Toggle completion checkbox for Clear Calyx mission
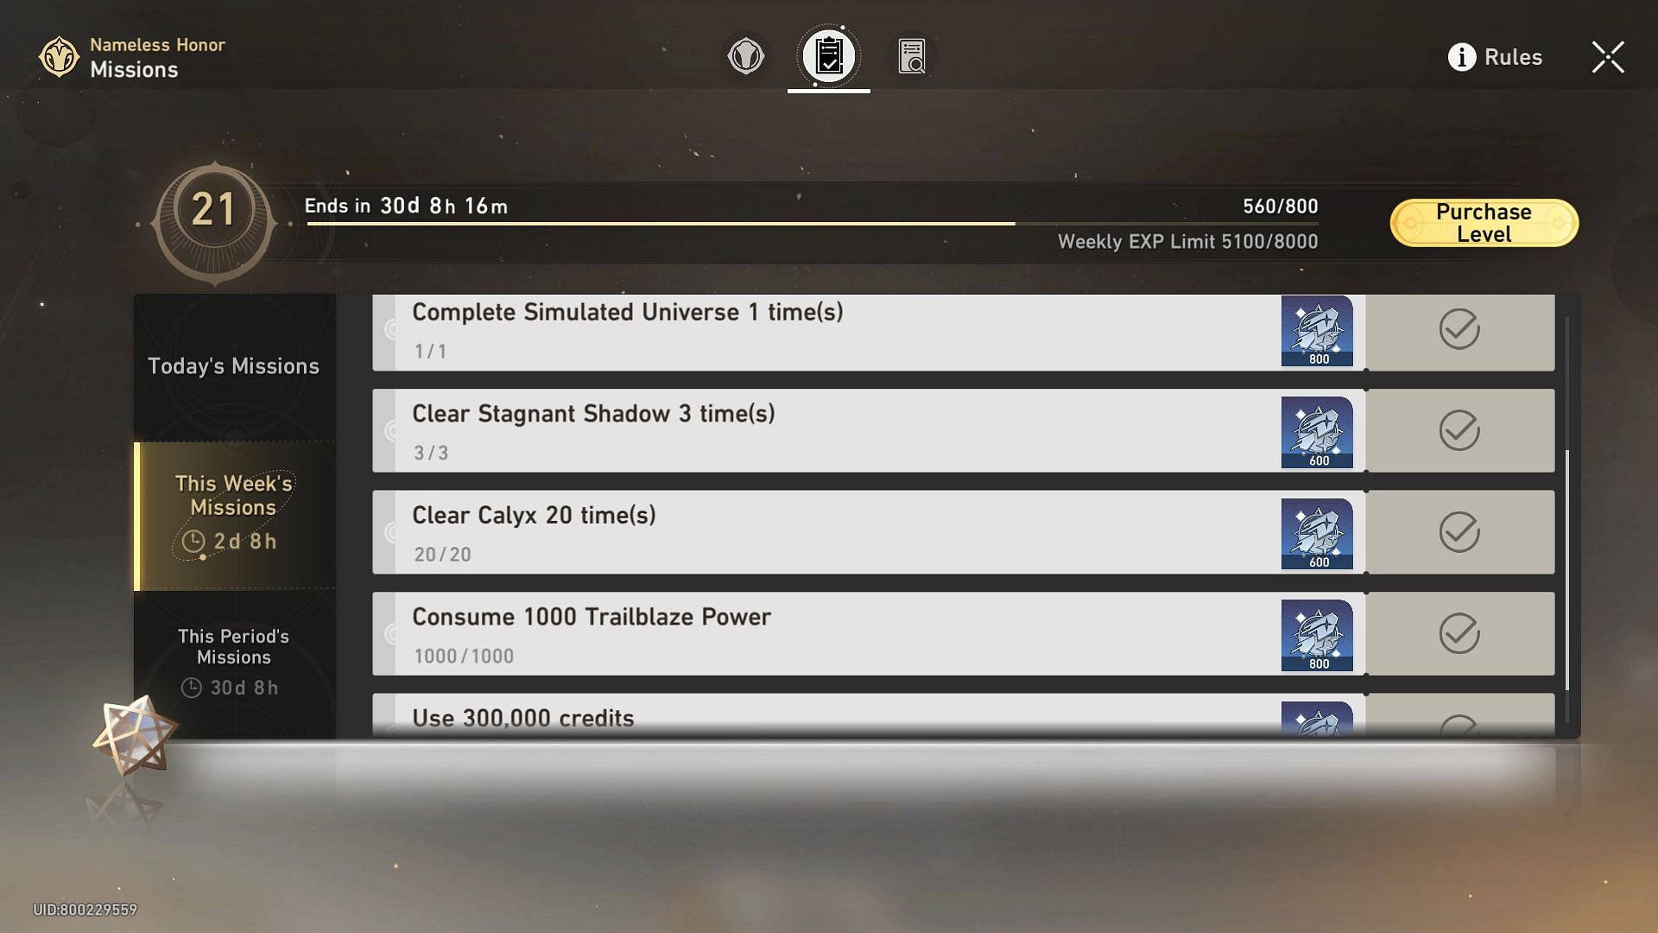The image size is (1658, 933). tap(1459, 532)
